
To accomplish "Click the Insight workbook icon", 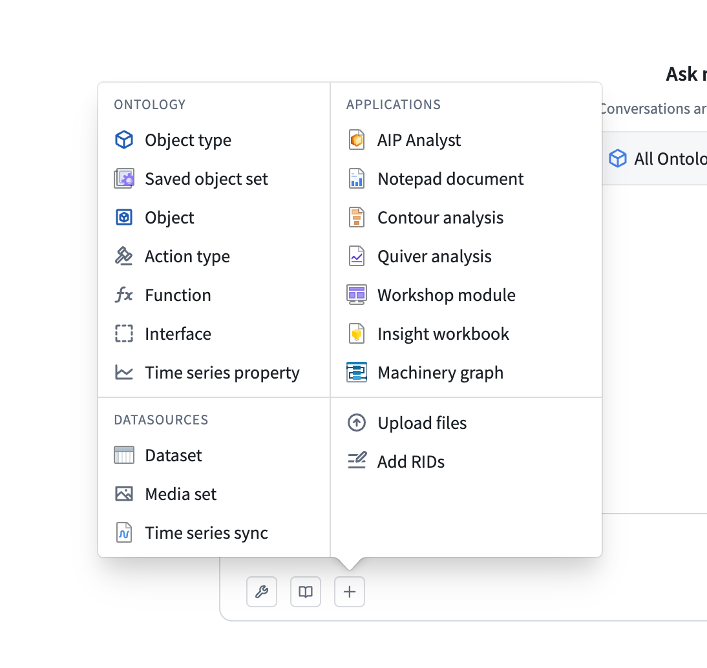I will 357,333.
